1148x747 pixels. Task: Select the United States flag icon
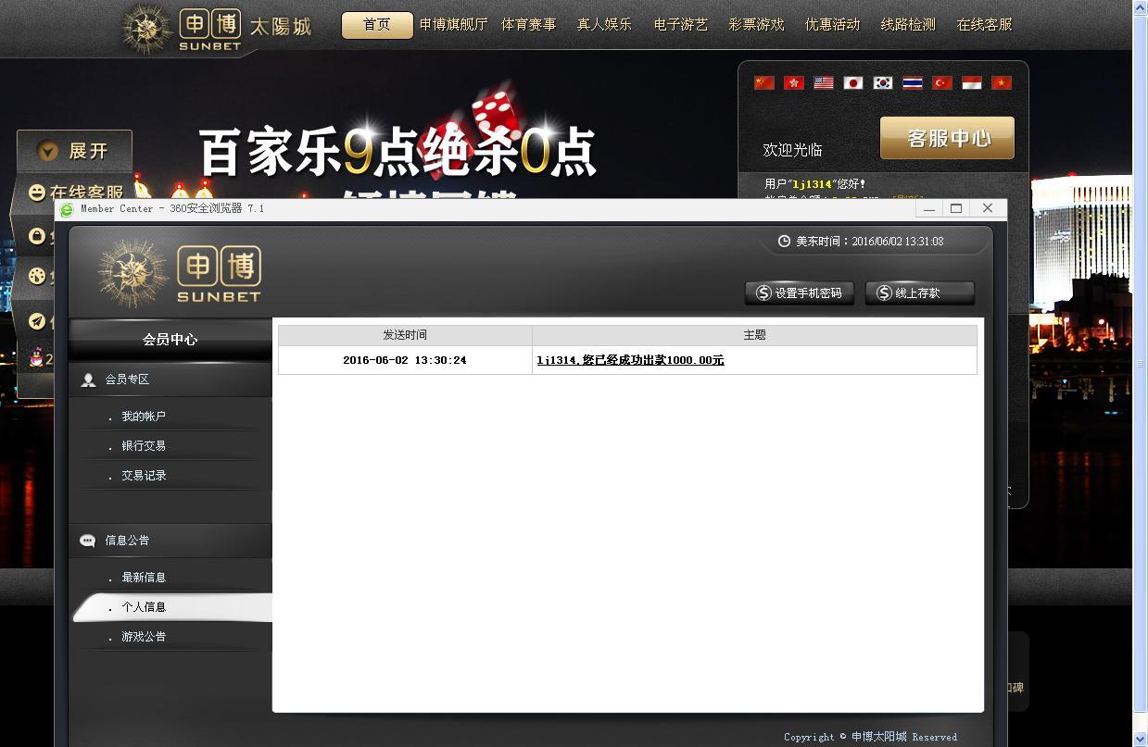pos(824,82)
